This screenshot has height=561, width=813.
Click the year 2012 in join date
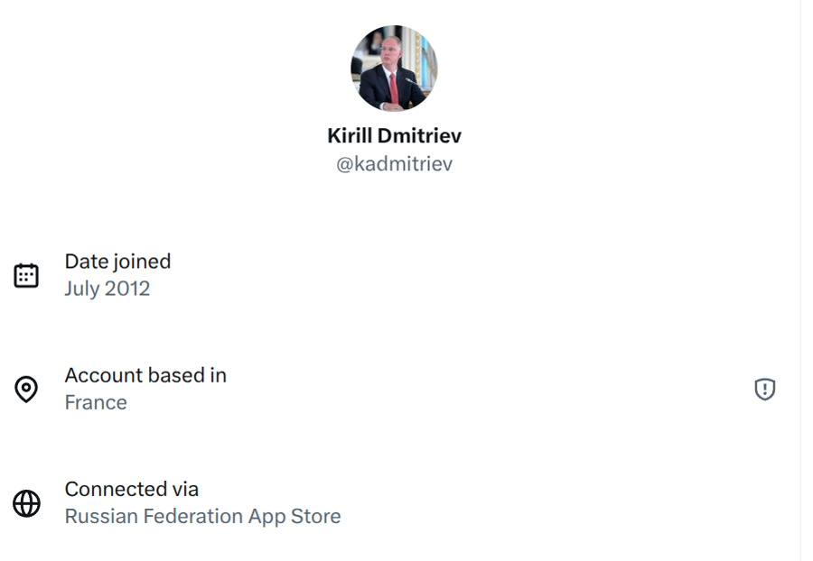[x=126, y=289]
